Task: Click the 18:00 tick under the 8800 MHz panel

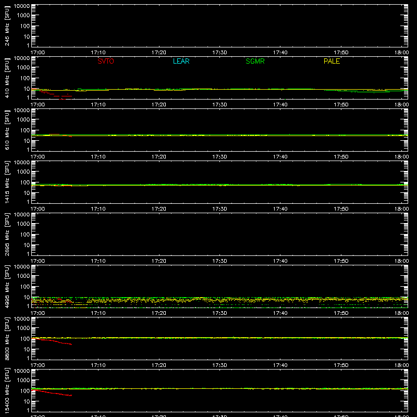Action: coord(401,365)
